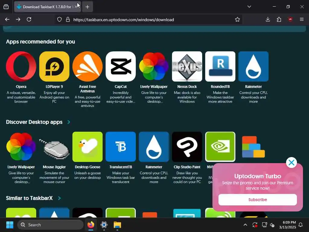Screen dimensions: 309x232
Task: Go back to the previous page
Action: point(7,20)
